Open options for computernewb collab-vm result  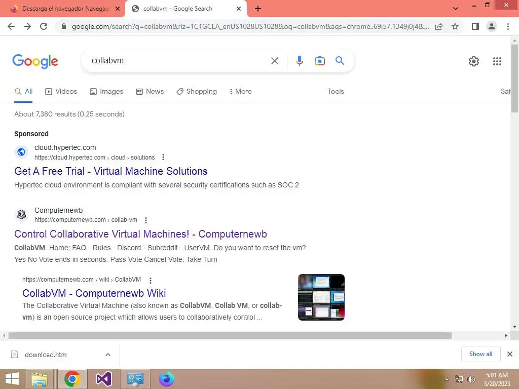tap(146, 220)
